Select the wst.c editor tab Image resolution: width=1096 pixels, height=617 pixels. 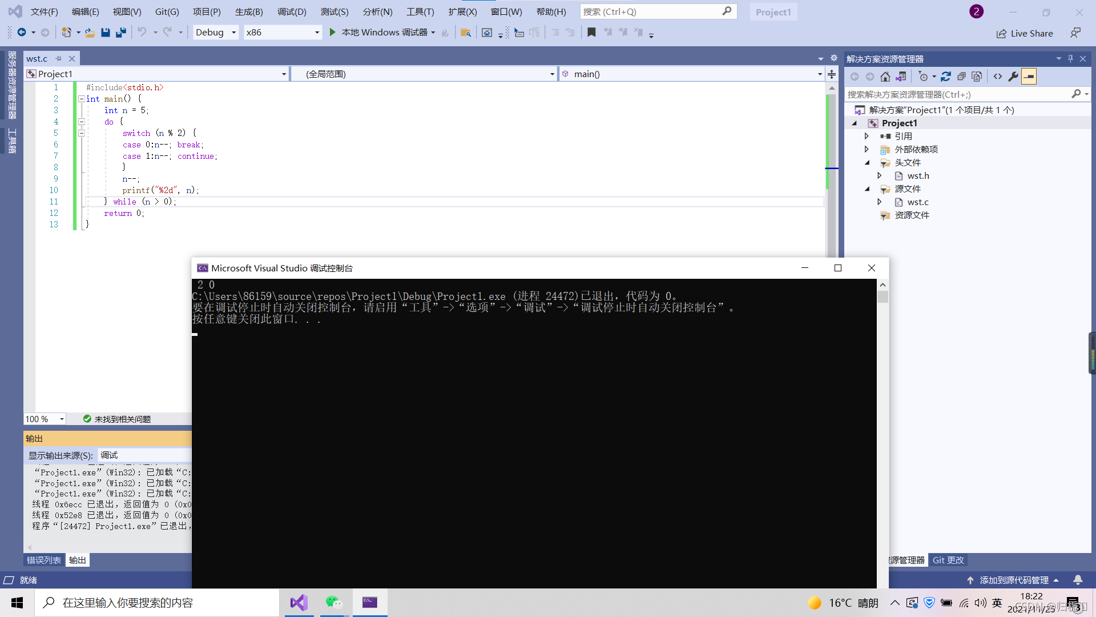tap(37, 59)
